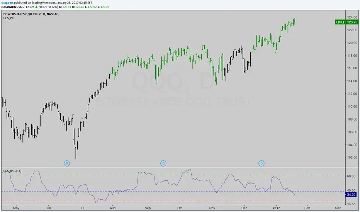Click the Sep date axis label
This screenshot has width=360, height=212.
[148, 208]
